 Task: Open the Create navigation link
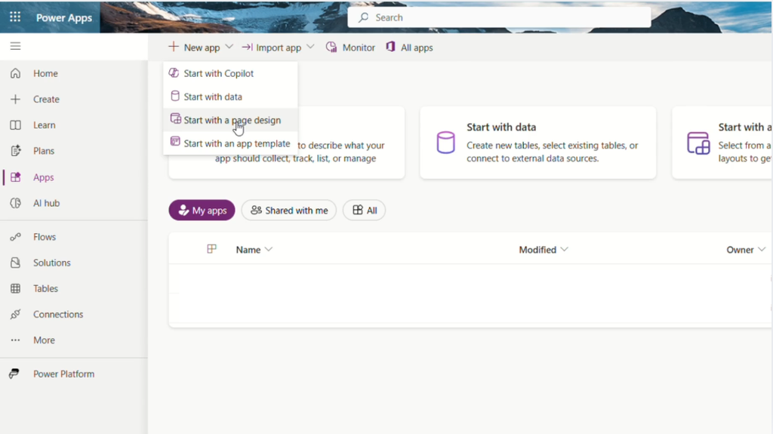pyautogui.click(x=46, y=99)
